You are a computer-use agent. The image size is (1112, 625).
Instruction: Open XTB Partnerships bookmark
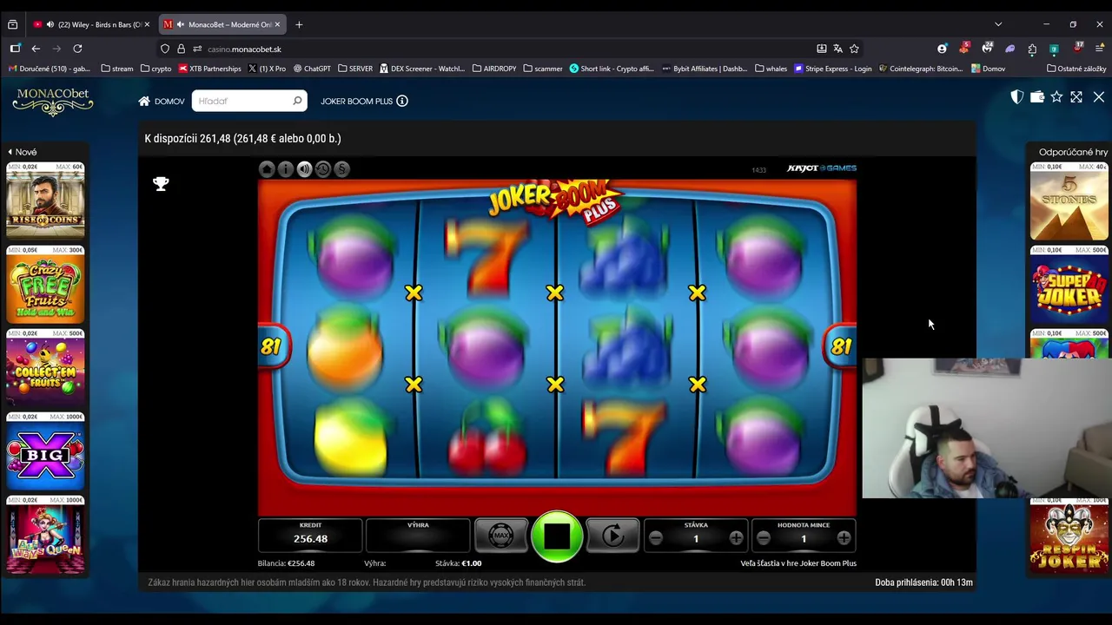click(x=209, y=69)
